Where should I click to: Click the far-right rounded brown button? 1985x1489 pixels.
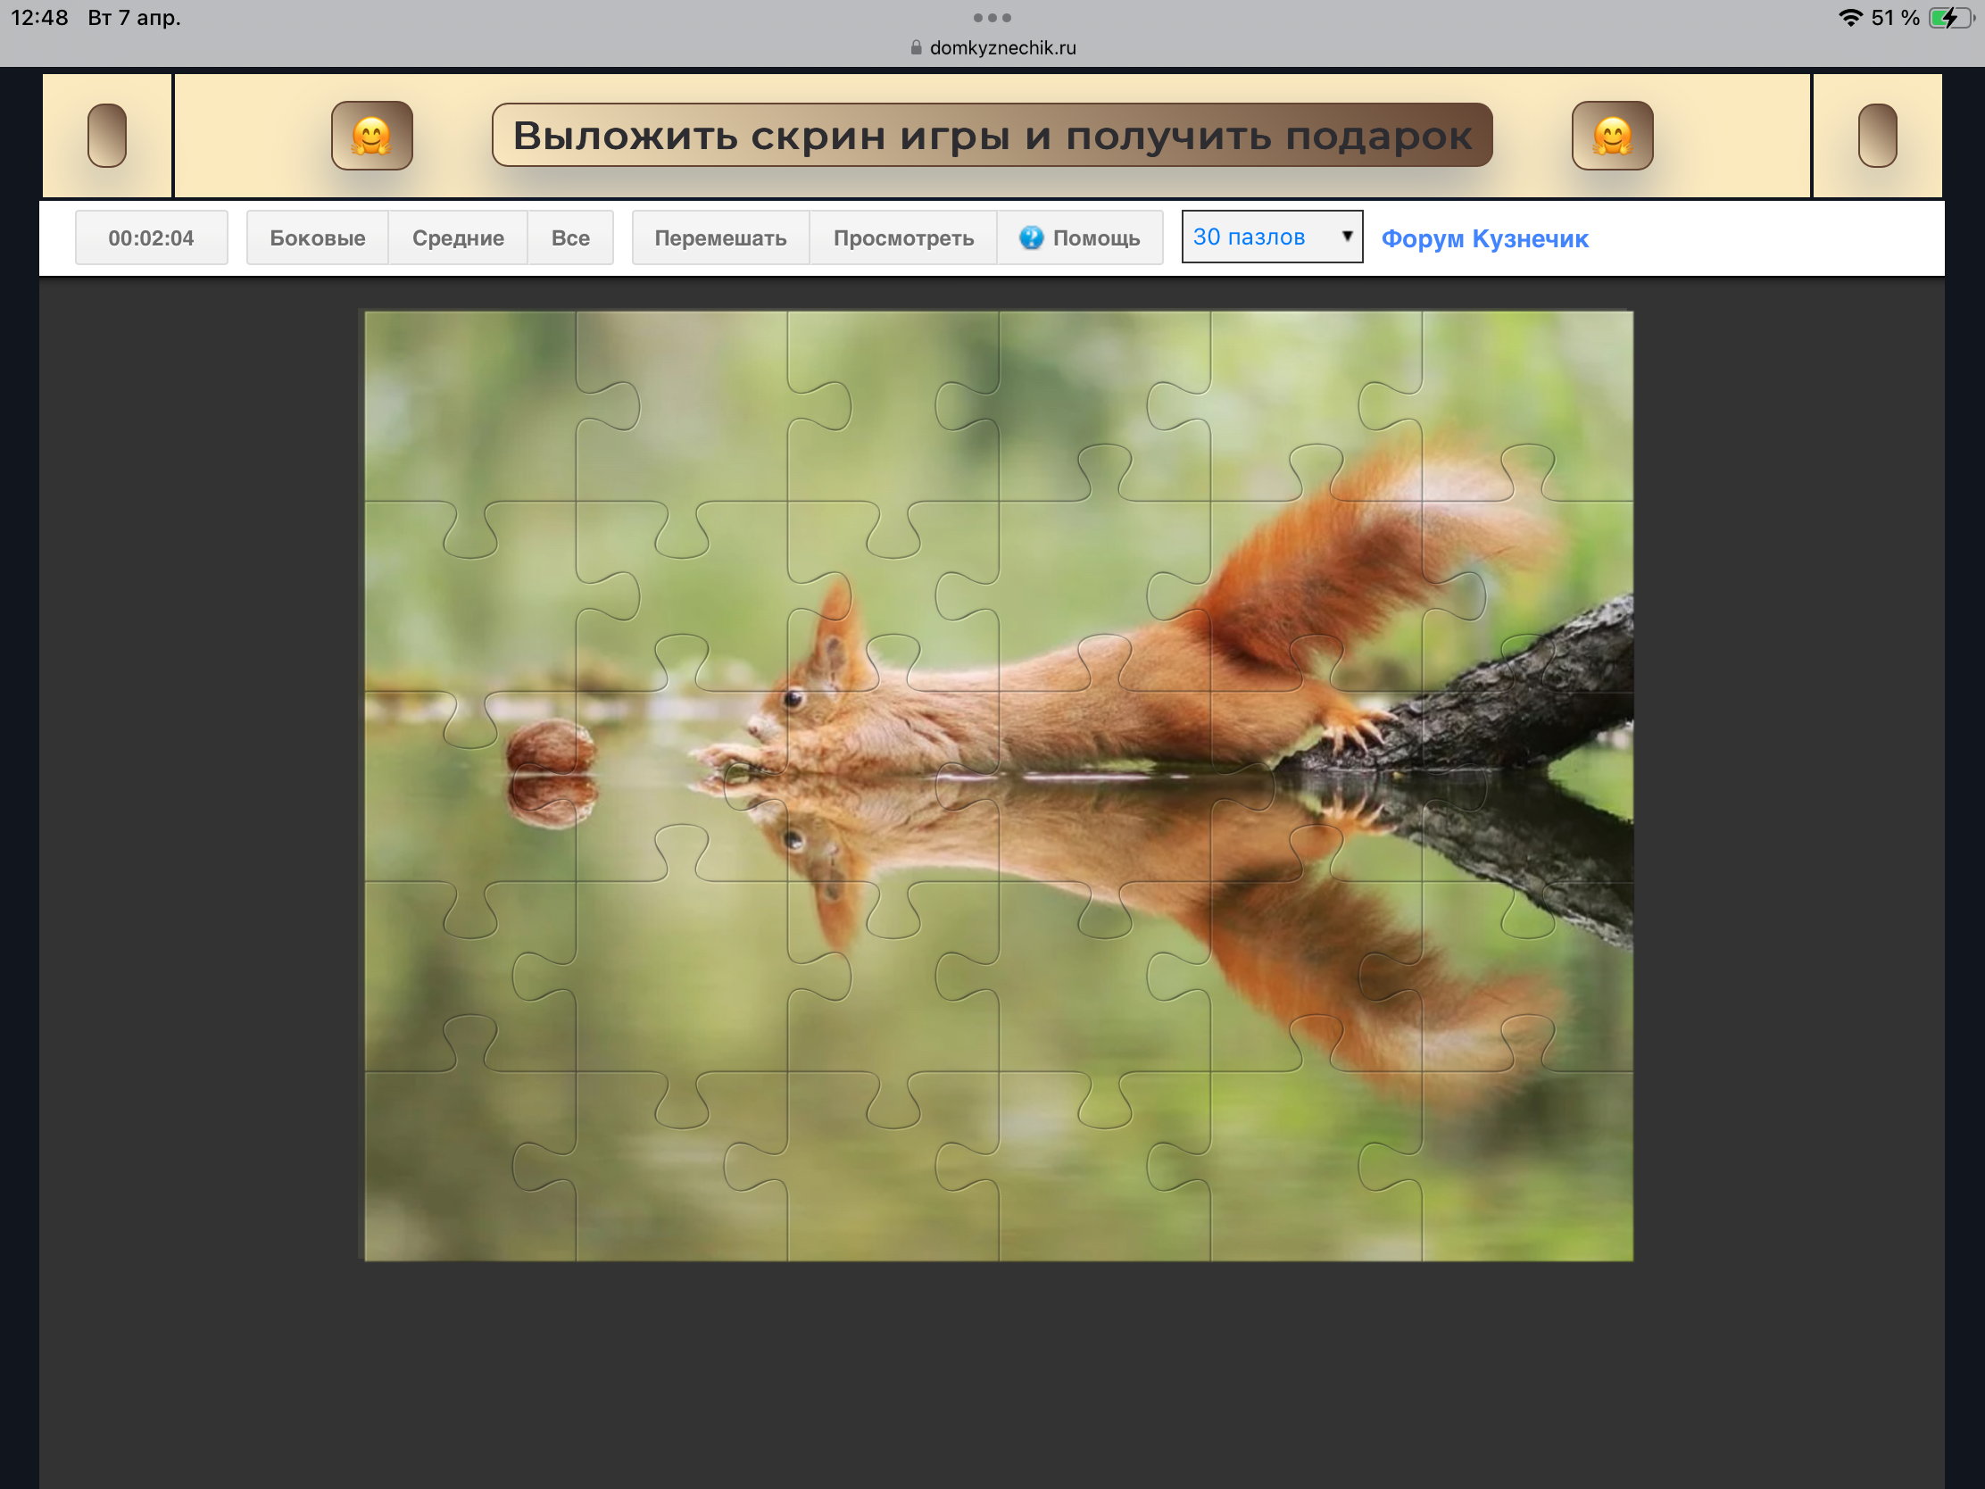[1876, 136]
